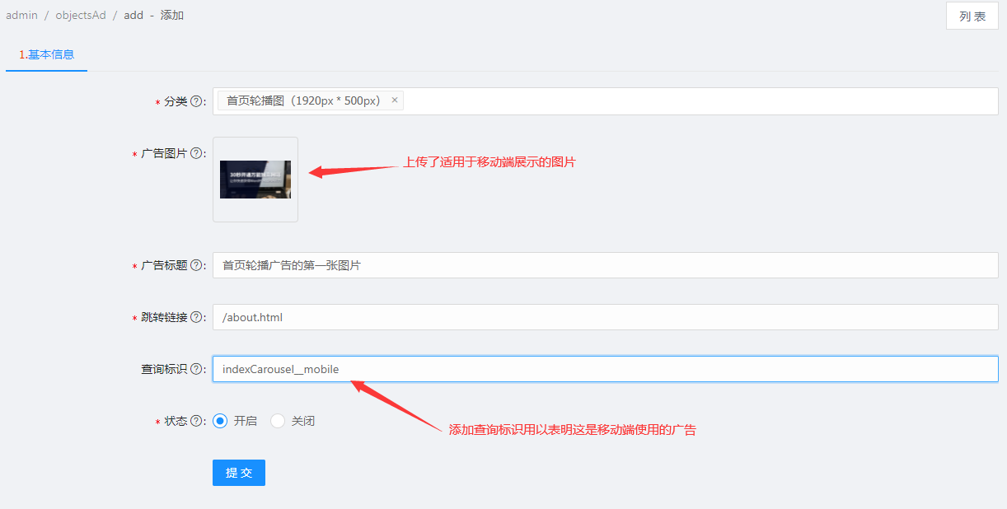Remove the 首页轮播图 category tag
This screenshot has width=1007, height=509.
click(395, 100)
